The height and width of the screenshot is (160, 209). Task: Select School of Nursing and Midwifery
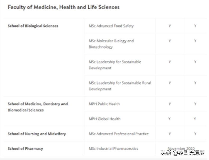[37, 134]
